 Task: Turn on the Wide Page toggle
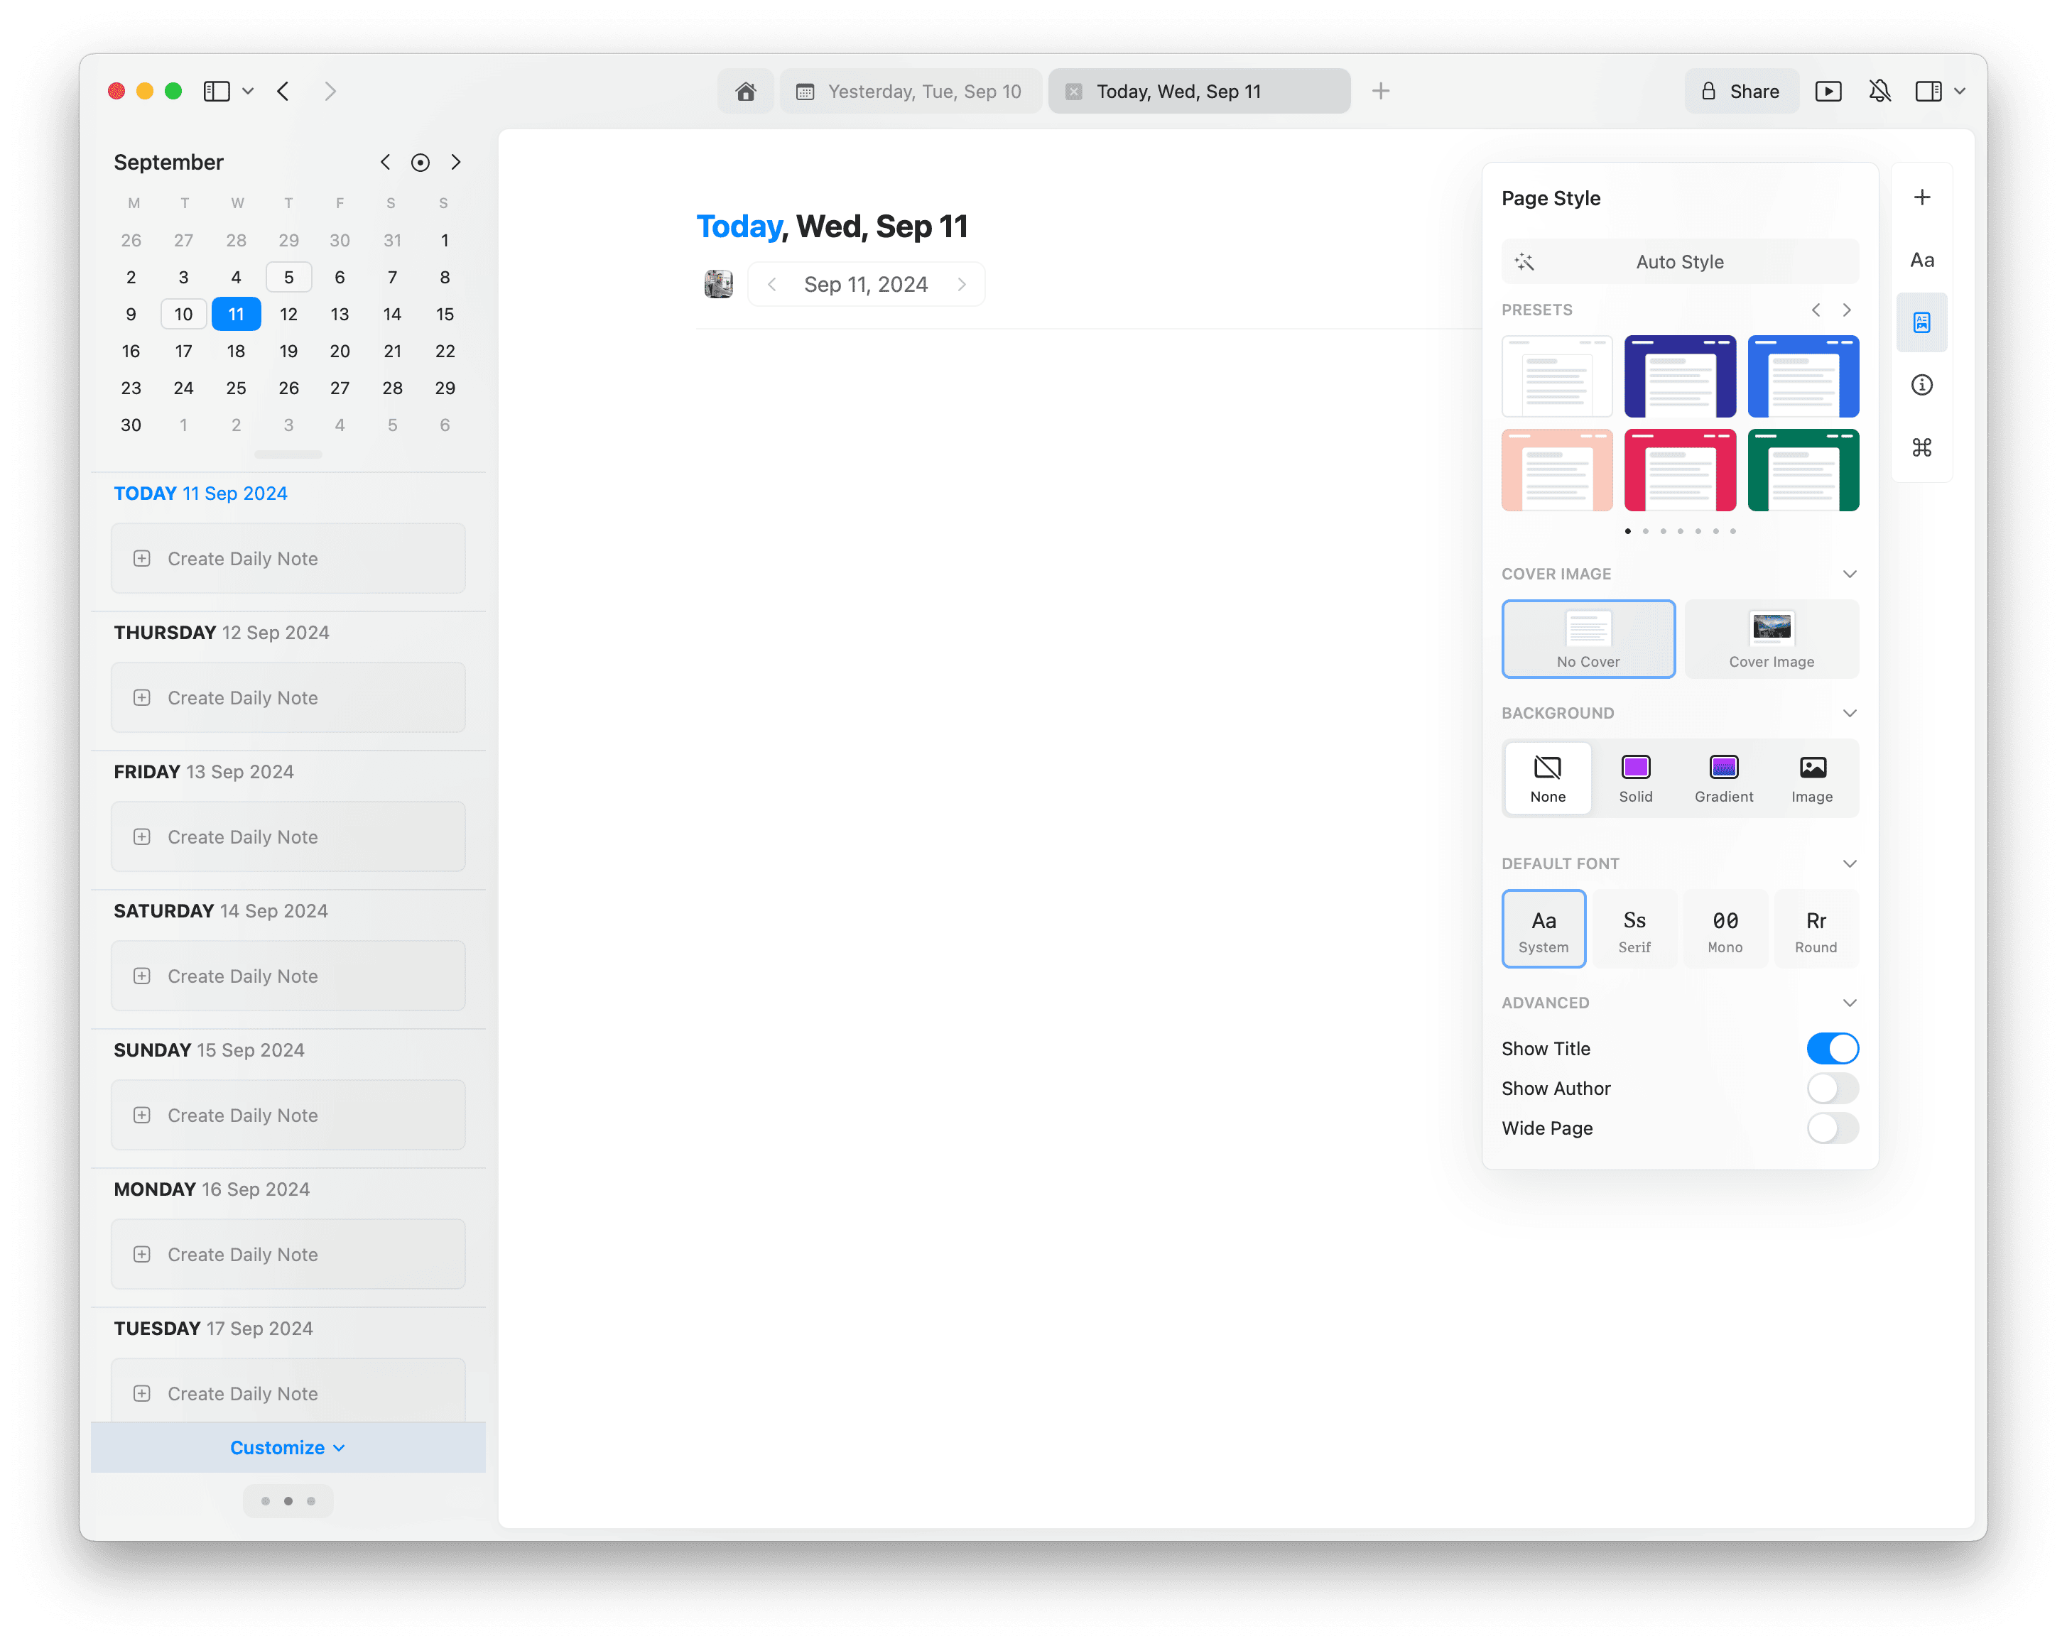click(x=1831, y=1128)
